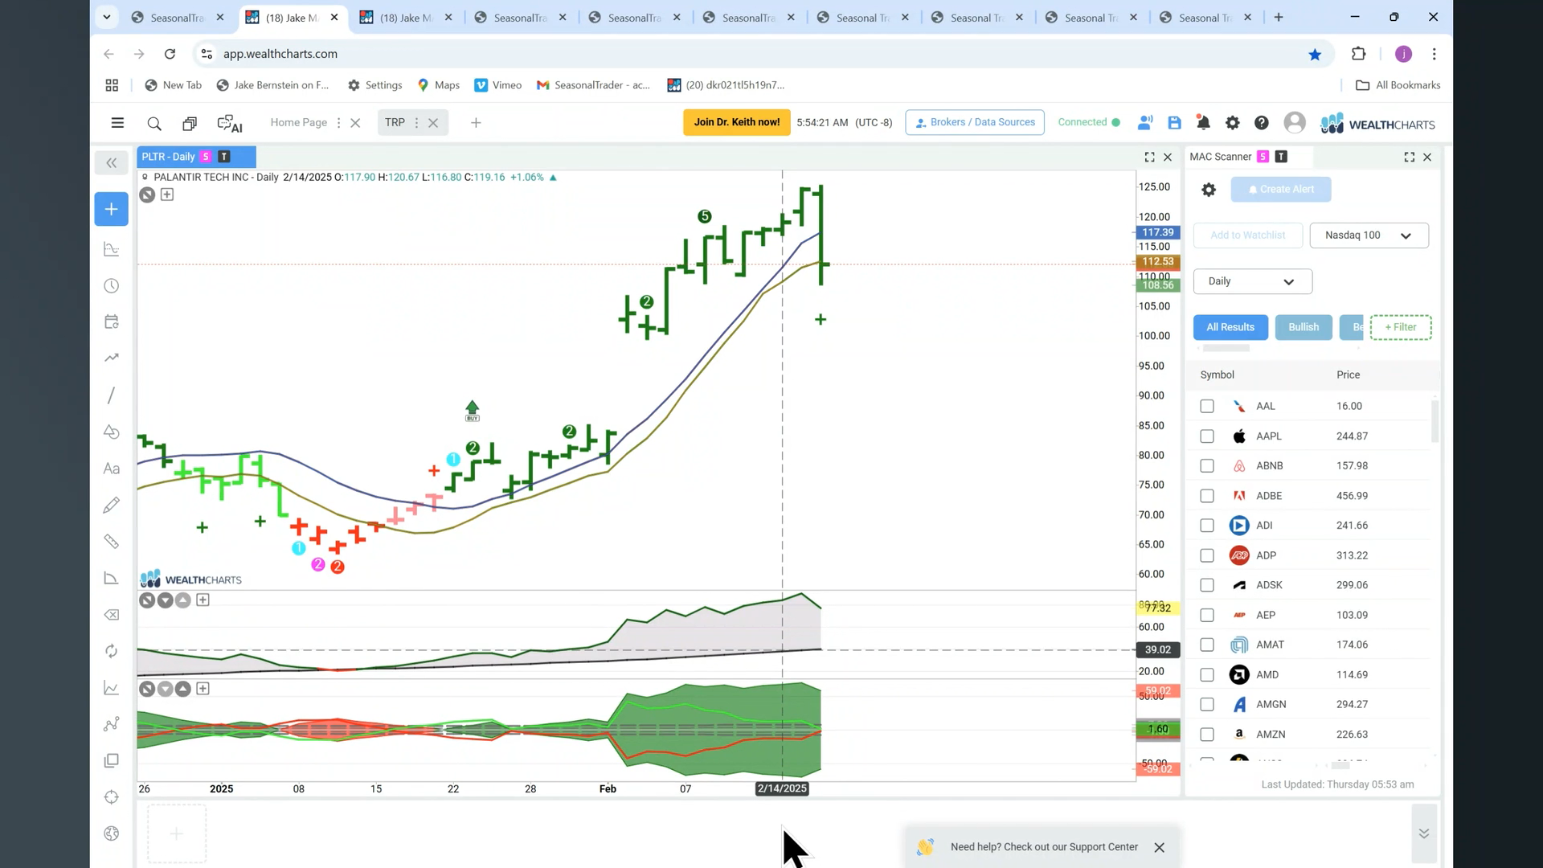Check the AMAT row checkbox
The height and width of the screenshot is (868, 1543).
1207,645
